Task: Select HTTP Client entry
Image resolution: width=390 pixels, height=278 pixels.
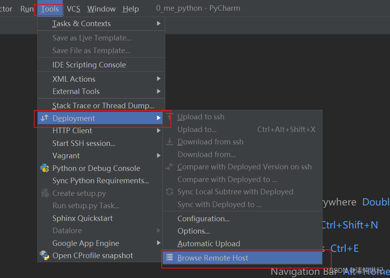Action: coord(100,131)
